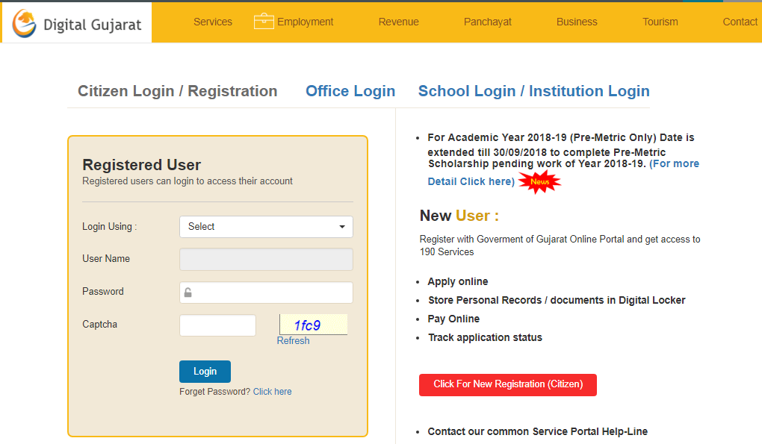Click the Captcha input field

click(x=217, y=325)
